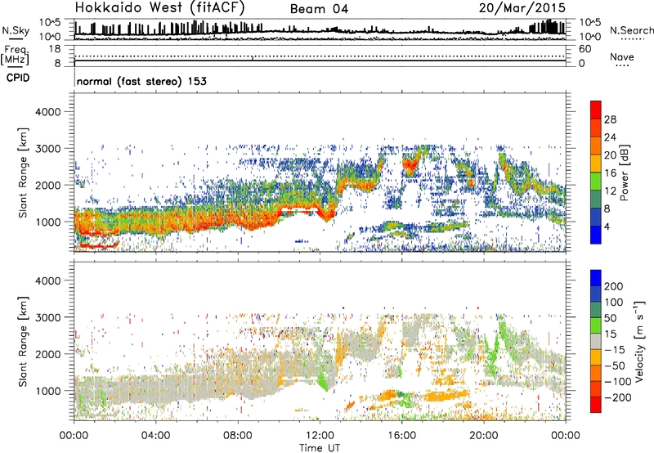Select the Power [dB] colorbar title
The image size is (654, 453).
tap(624, 173)
